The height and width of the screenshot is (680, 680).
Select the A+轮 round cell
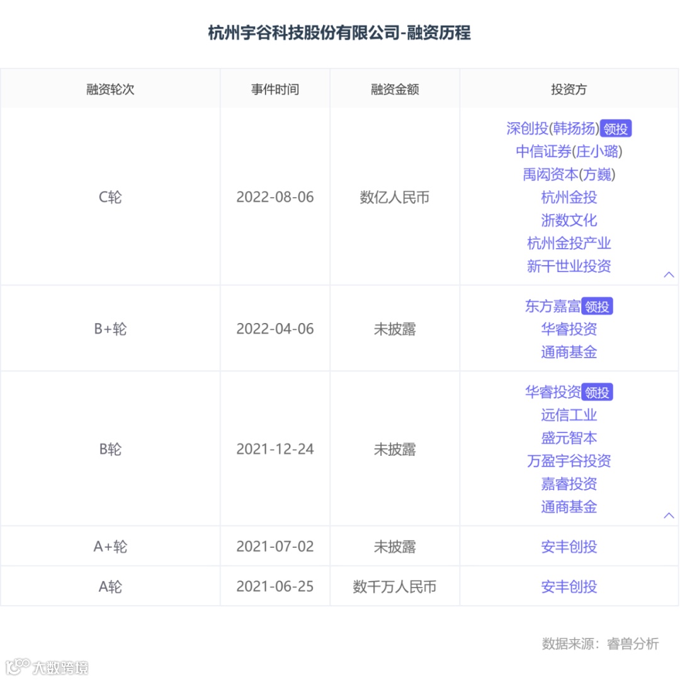110,547
